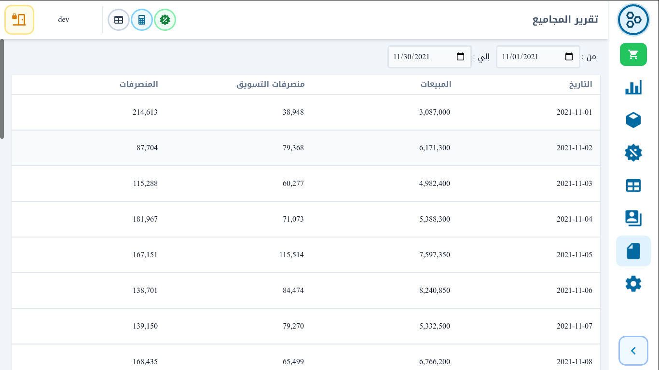This screenshot has height=370, width=659.
Task: Open the contacts card icon in sidebar
Action: (x=633, y=218)
